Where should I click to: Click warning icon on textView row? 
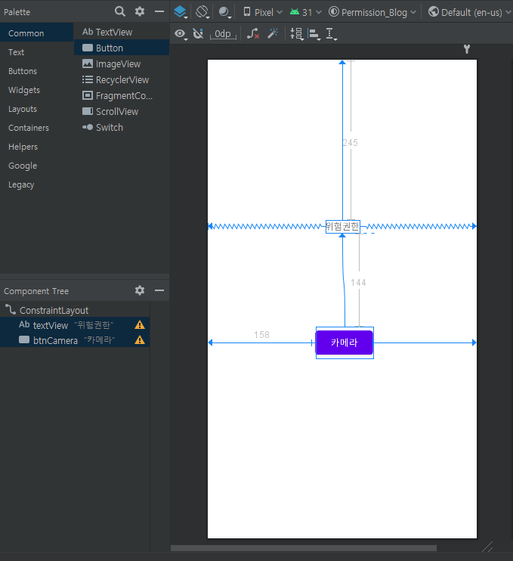click(x=140, y=325)
